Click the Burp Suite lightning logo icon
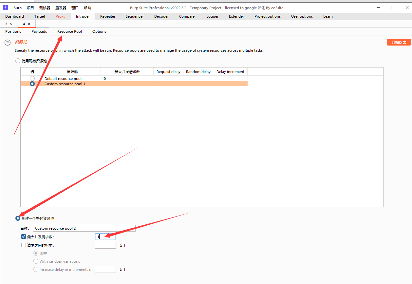Image resolution: width=412 pixels, height=284 pixels. click(5, 8)
